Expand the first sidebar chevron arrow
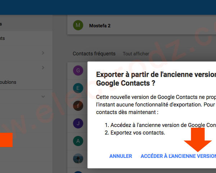The height and width of the screenshot is (173, 216). pyautogui.click(x=43, y=53)
